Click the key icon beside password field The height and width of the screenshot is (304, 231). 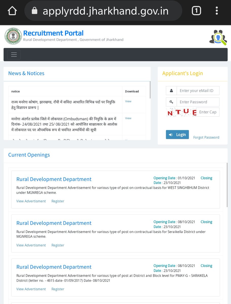pos(171,102)
